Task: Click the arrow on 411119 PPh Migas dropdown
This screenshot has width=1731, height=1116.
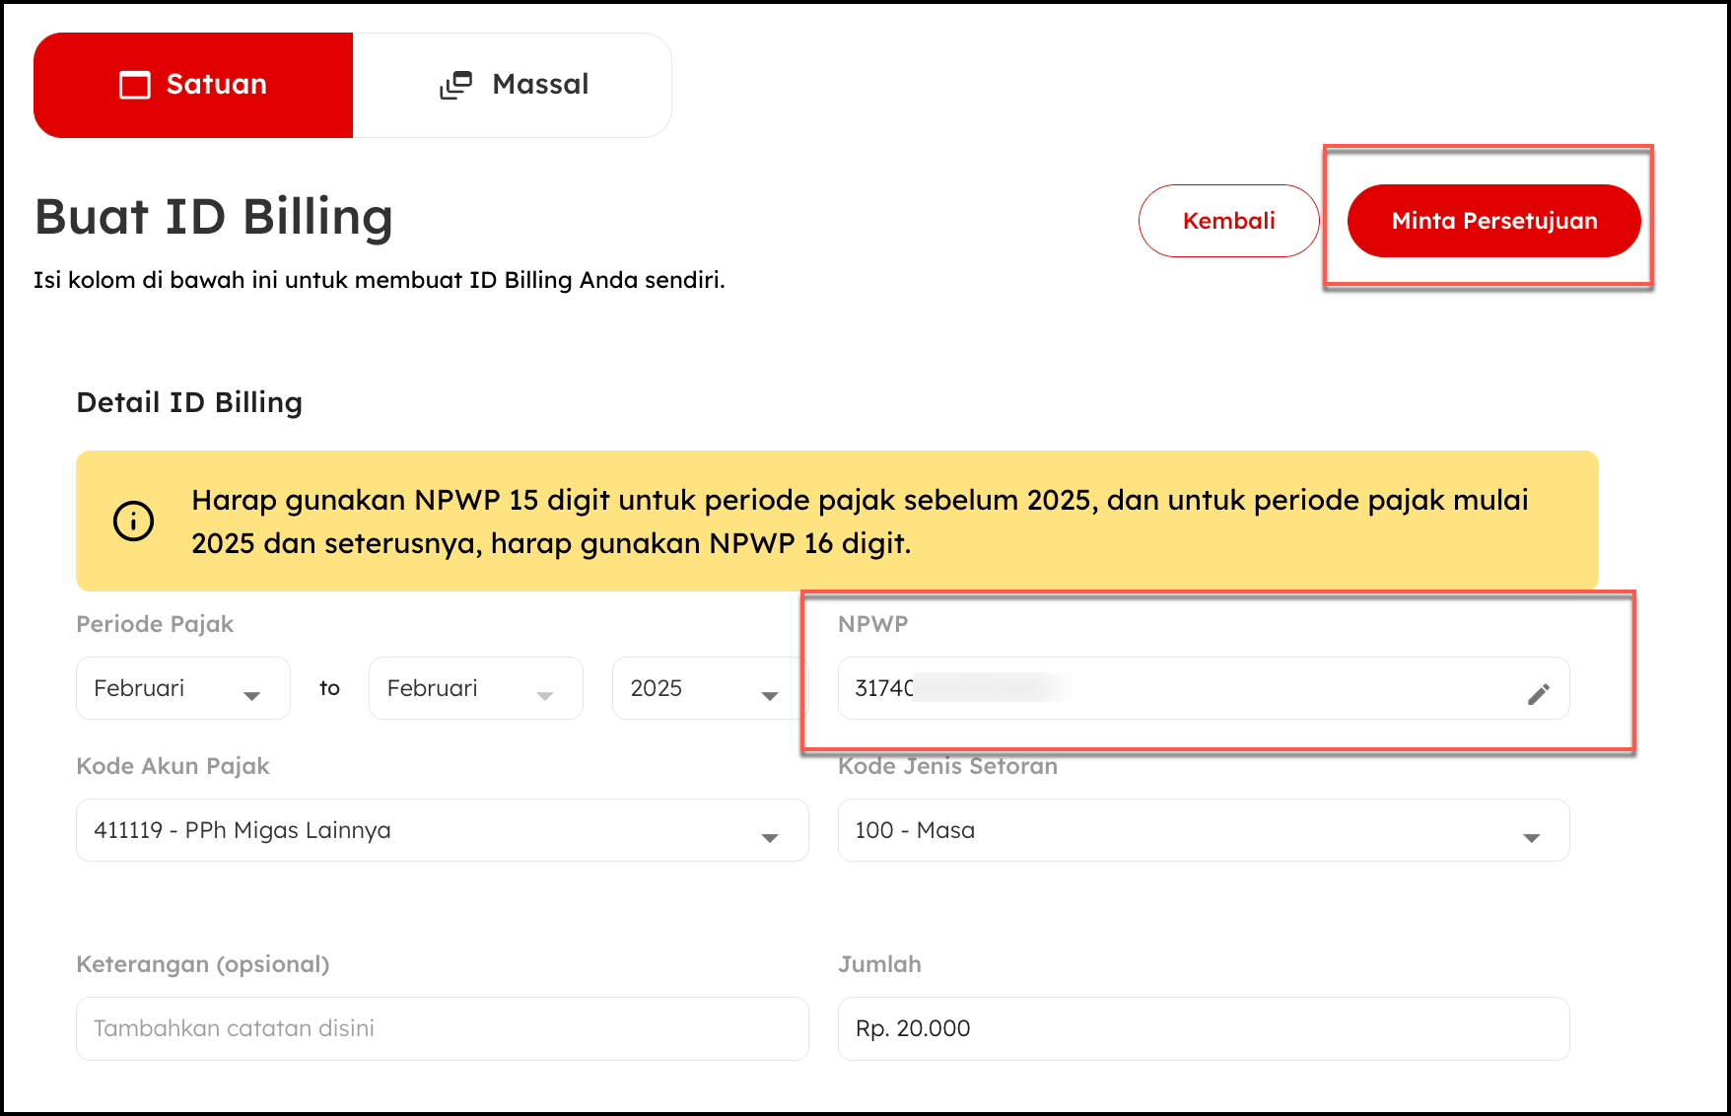Action: tap(770, 838)
